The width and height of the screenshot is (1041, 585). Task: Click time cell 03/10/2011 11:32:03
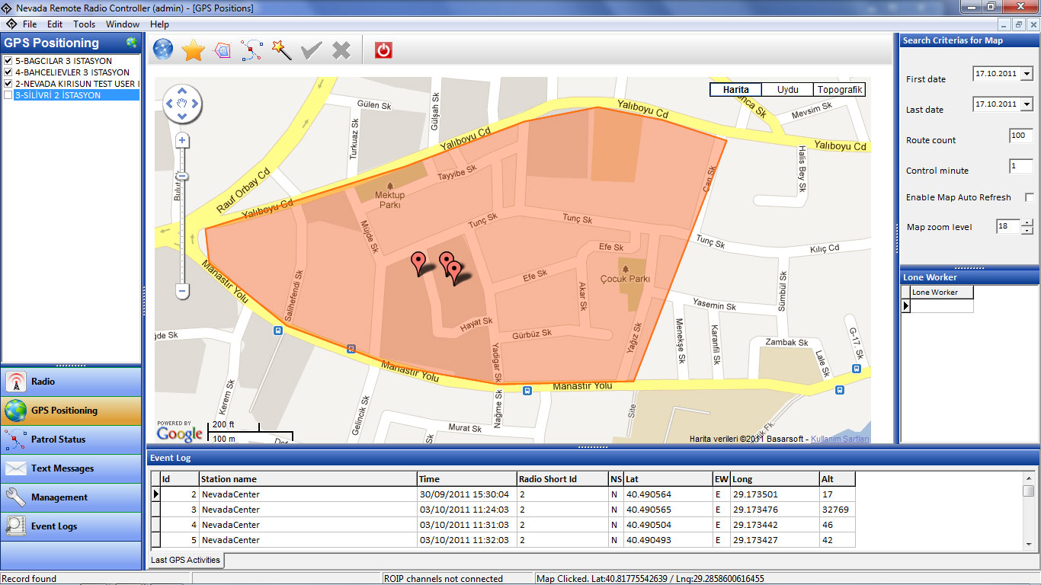pyautogui.click(x=466, y=540)
